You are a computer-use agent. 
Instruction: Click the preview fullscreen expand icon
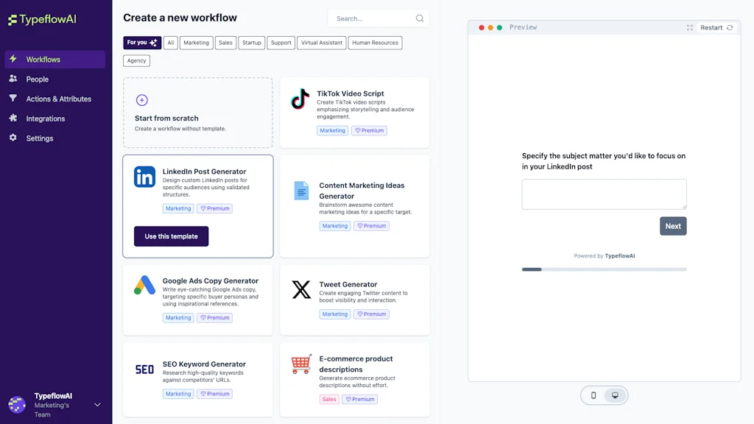pos(689,28)
